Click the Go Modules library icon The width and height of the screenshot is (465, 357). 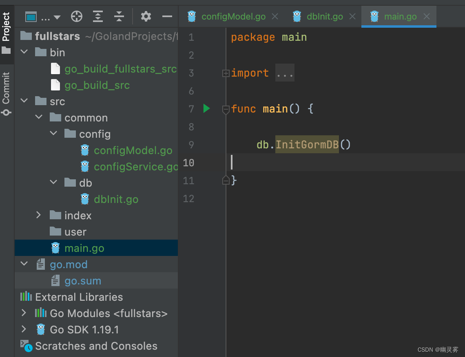[x=41, y=313]
